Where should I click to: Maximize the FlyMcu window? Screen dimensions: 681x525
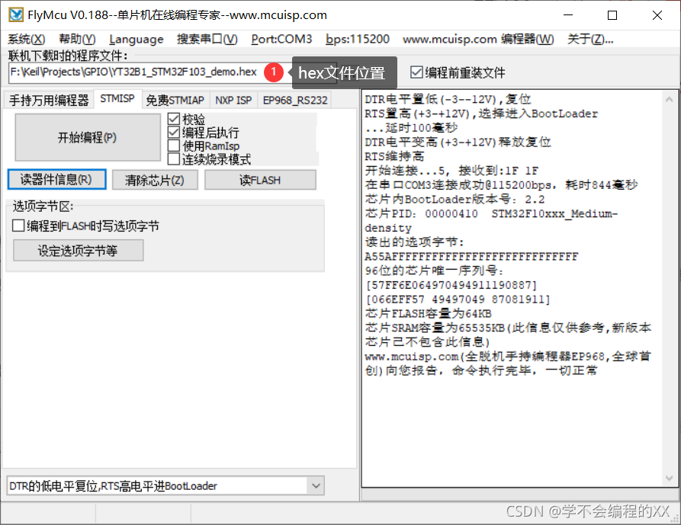coord(612,15)
